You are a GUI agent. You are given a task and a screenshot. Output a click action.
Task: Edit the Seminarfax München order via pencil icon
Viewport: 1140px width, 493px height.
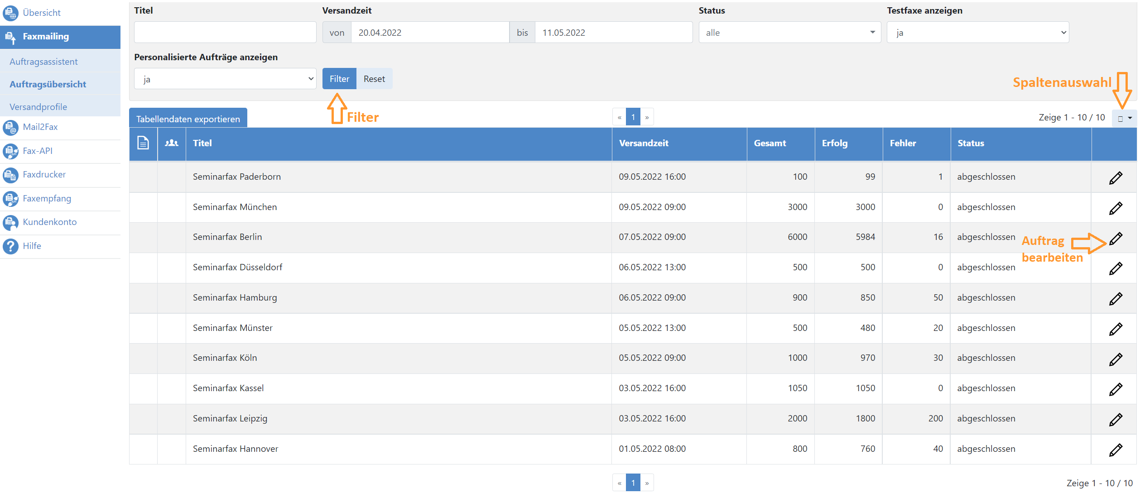click(1116, 208)
